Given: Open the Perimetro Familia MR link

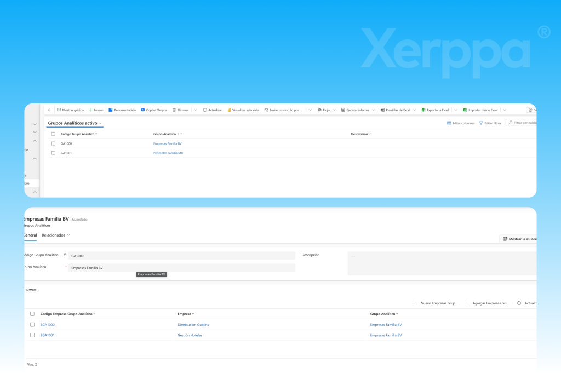Looking at the screenshot, I should coord(168,153).
